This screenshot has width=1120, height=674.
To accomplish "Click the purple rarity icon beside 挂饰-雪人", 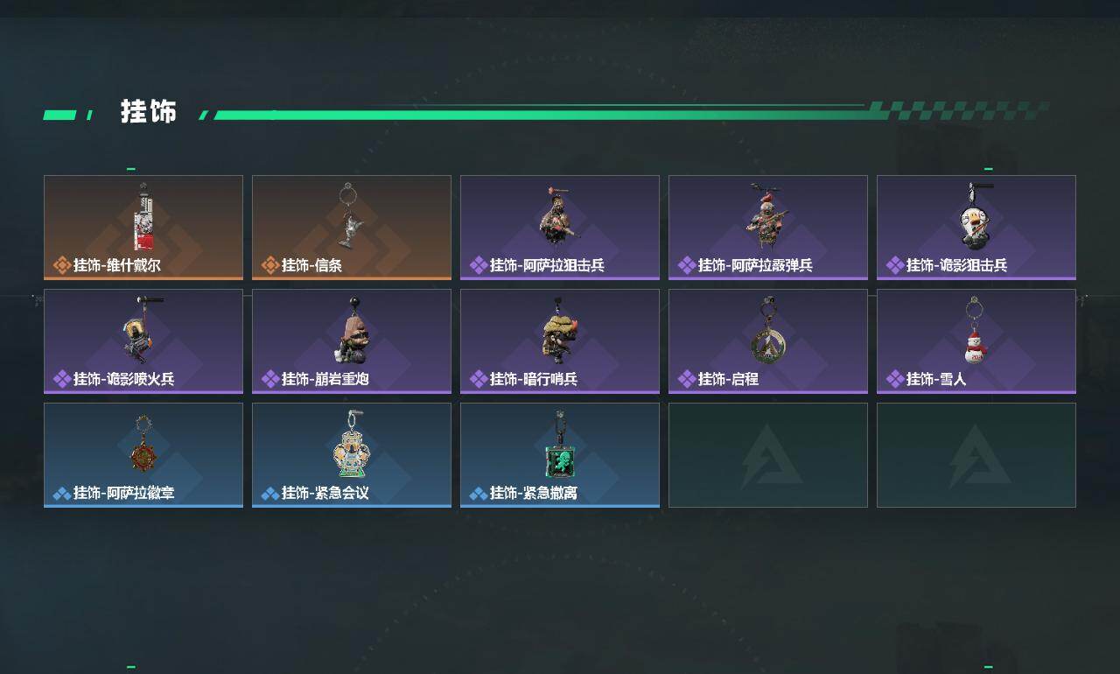I will 895,379.
